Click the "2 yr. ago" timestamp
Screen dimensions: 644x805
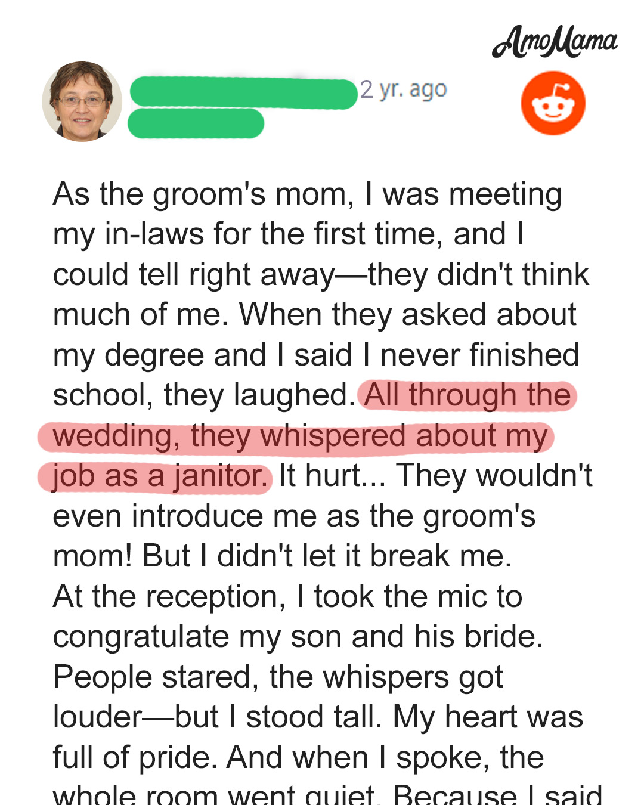(403, 89)
